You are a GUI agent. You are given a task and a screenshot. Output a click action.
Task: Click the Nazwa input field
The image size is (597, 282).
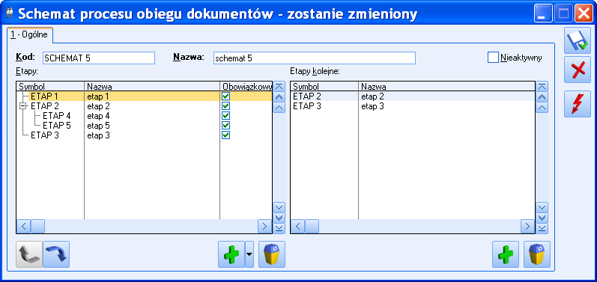coord(314,58)
